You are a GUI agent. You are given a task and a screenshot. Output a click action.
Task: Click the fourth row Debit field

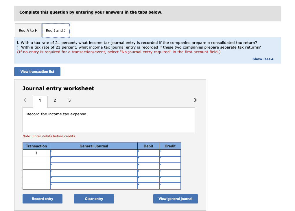click(x=148, y=173)
